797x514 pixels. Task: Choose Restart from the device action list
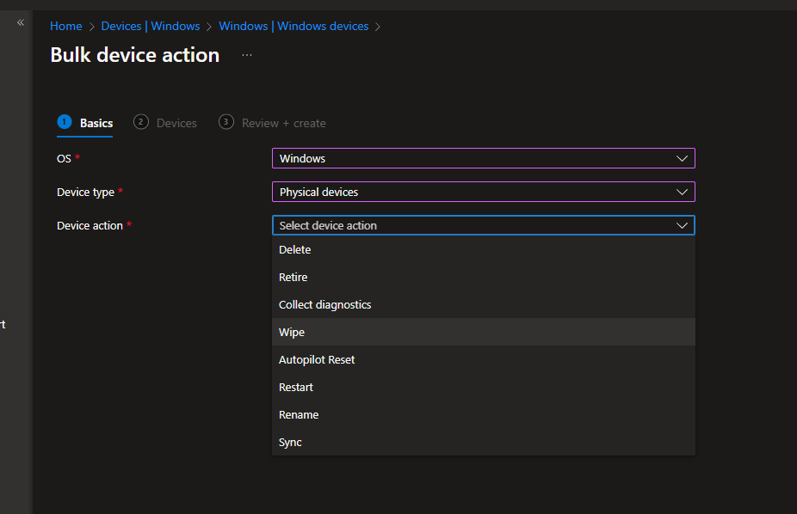point(484,387)
